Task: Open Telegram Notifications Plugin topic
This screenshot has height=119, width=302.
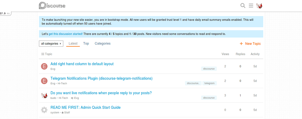Action: 101,78
